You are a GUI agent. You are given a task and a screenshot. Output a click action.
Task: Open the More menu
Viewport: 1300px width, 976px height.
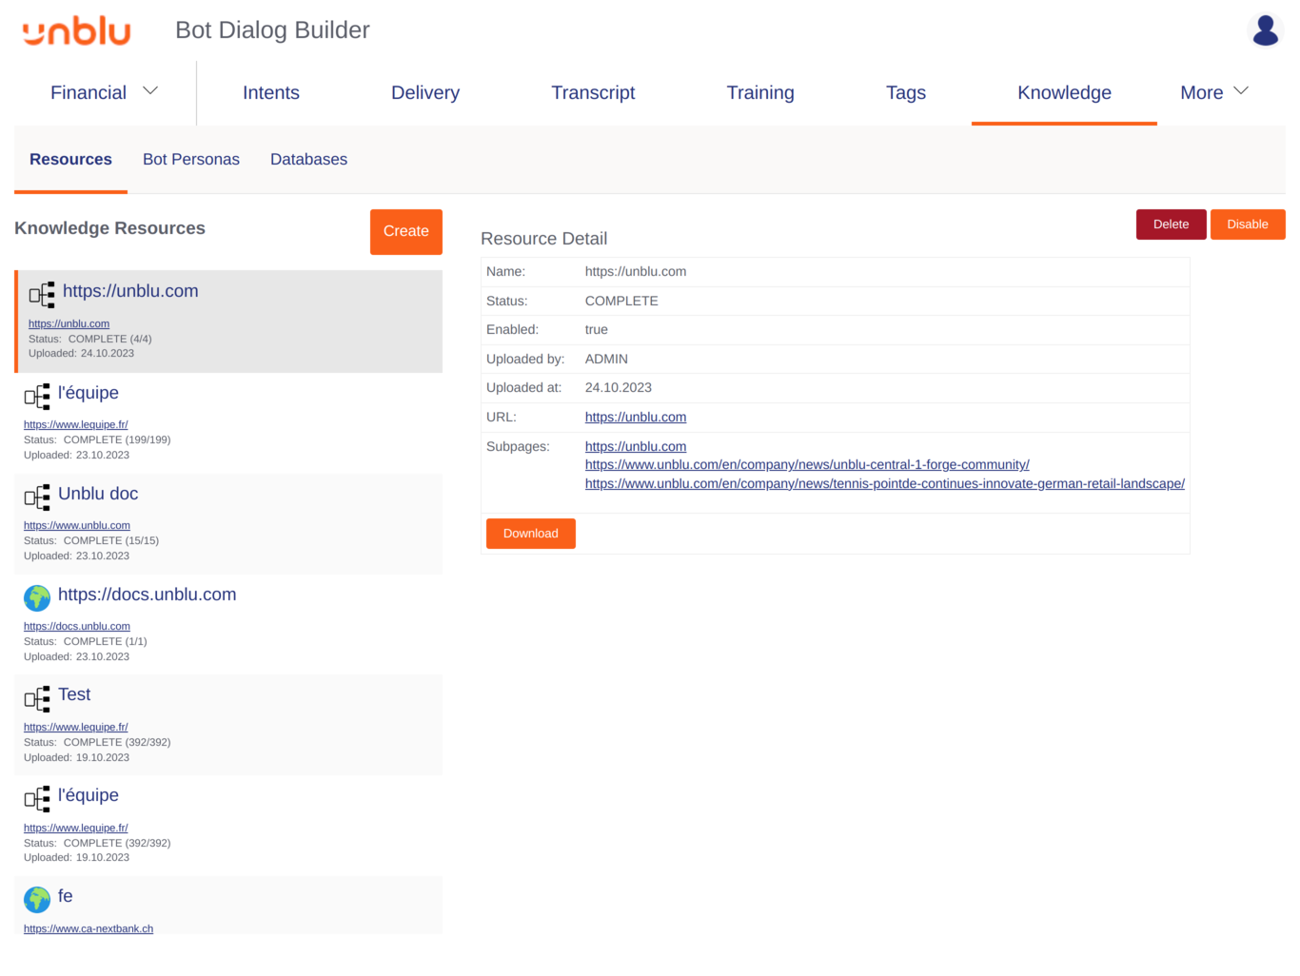pos(1214,92)
